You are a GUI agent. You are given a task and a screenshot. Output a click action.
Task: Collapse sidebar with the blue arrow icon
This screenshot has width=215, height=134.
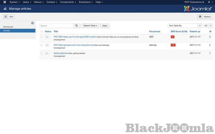pyautogui.click(x=33, y=23)
